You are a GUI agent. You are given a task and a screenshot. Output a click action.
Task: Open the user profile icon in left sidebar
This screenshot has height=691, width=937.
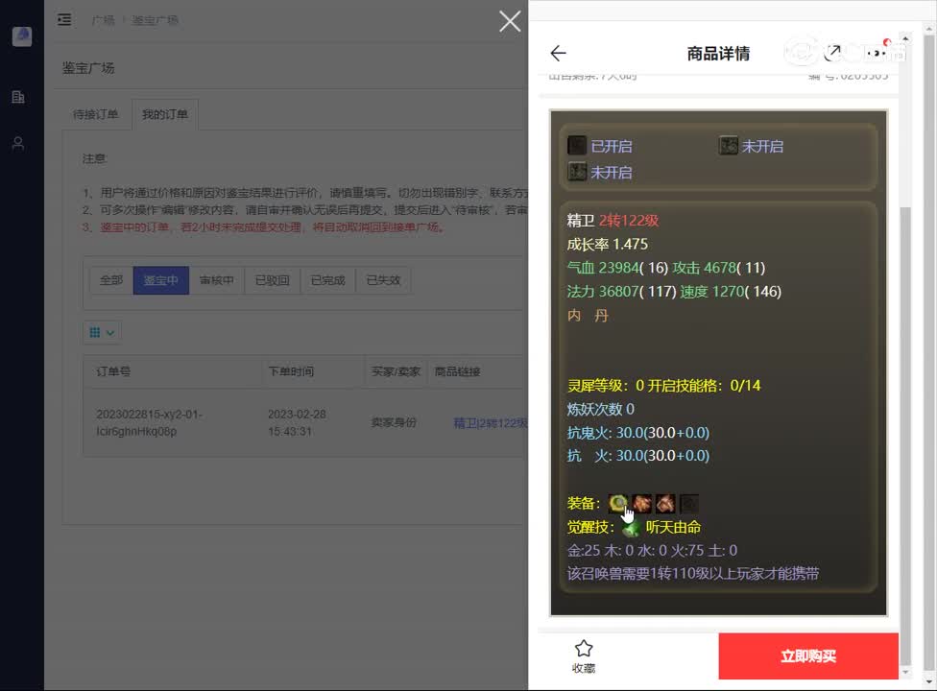[18, 143]
